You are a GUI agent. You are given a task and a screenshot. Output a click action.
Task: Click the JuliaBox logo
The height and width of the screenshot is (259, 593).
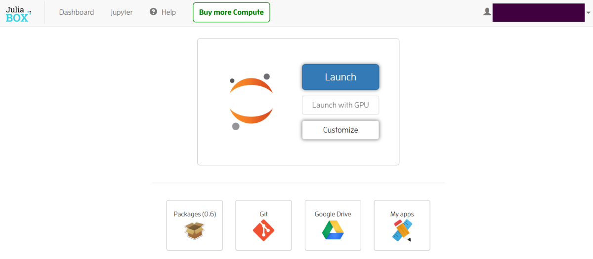18,13
